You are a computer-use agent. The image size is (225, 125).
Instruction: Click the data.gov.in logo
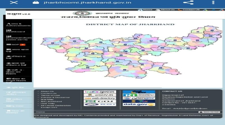pyautogui.click(x=139, y=104)
